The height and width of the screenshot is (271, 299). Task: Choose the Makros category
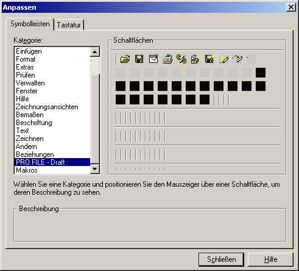27,170
